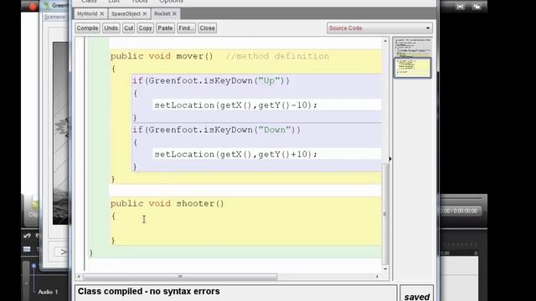Switch to the MyWorld tab
Viewport: 536px width, 301px height.
click(x=87, y=13)
